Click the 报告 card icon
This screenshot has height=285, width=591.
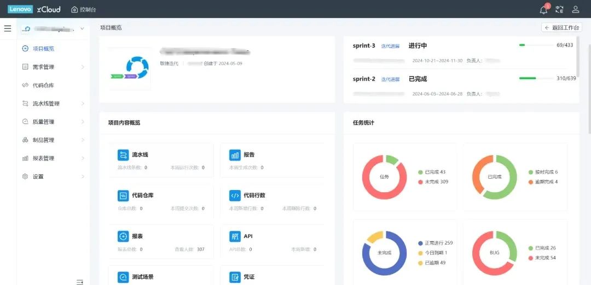pyautogui.click(x=235, y=155)
